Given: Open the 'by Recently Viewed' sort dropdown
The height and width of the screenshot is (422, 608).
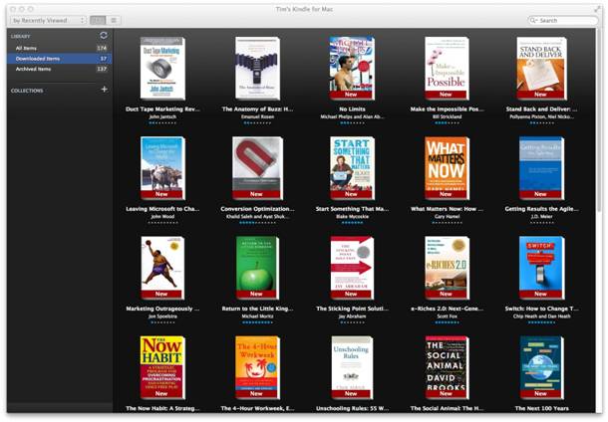Looking at the screenshot, I should [48, 20].
